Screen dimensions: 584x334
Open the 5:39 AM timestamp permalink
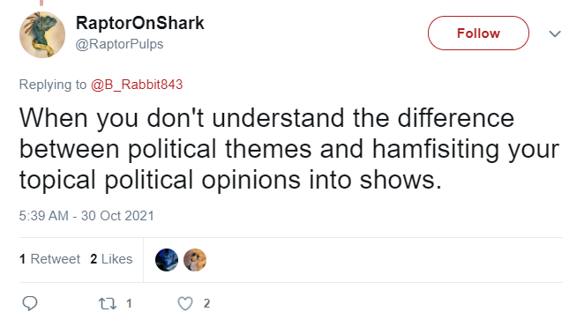click(44, 216)
